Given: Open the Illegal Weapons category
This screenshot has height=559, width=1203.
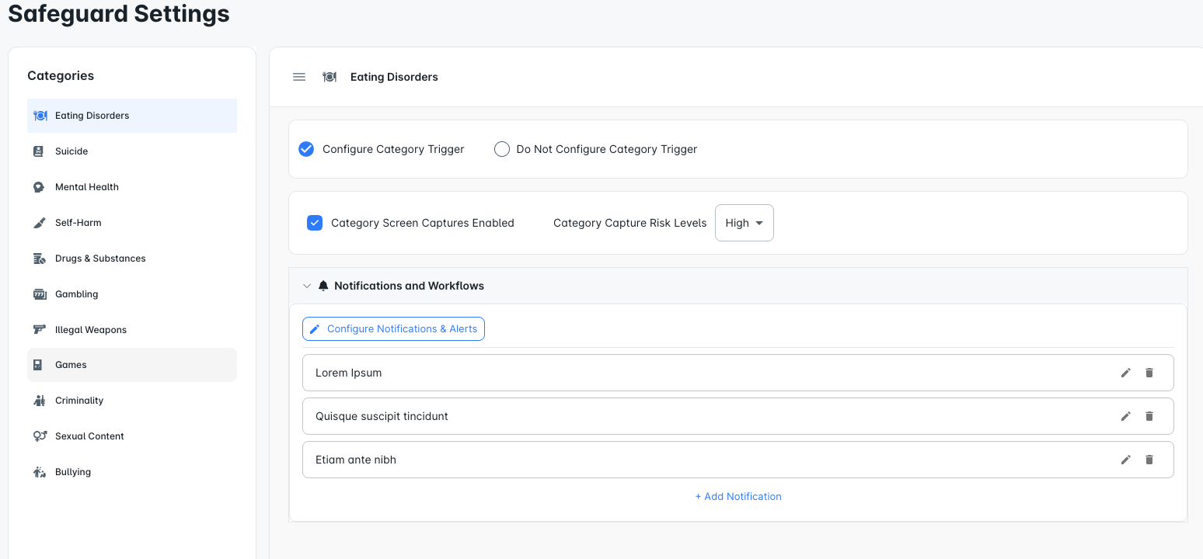Looking at the screenshot, I should (132, 330).
